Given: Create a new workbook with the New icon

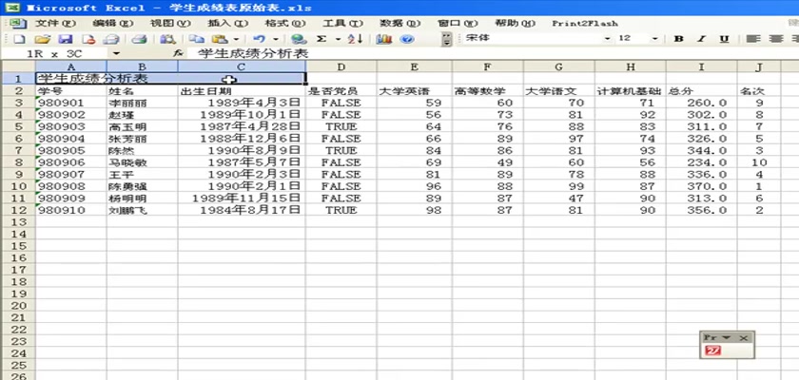Looking at the screenshot, I should (x=18, y=39).
